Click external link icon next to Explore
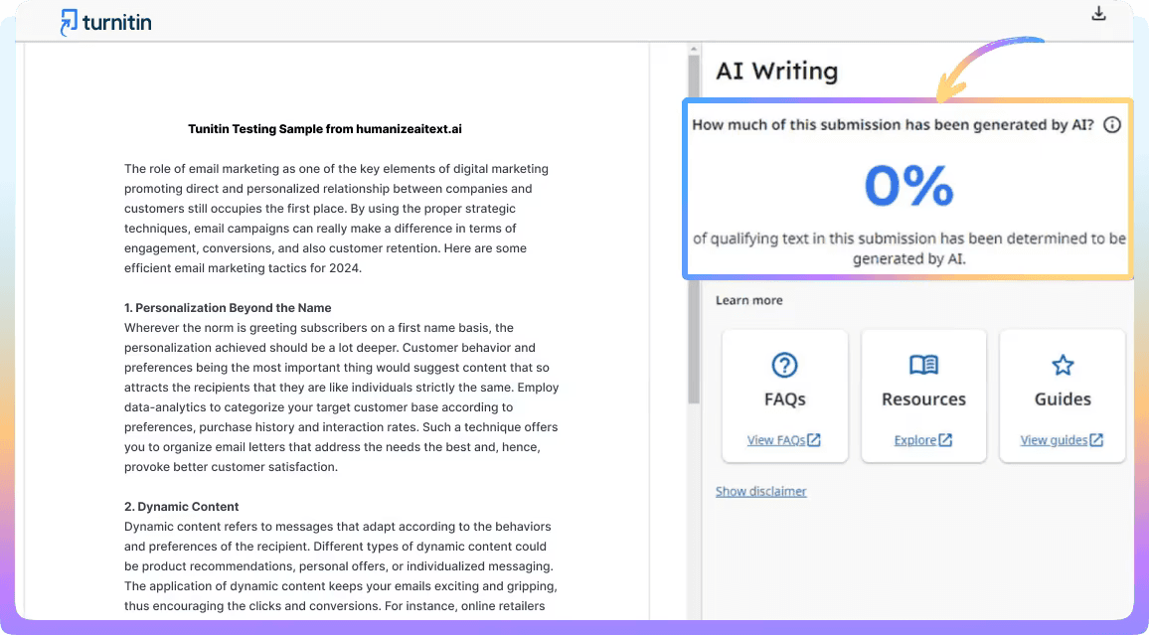Viewport: 1149px width, 635px height. (945, 440)
